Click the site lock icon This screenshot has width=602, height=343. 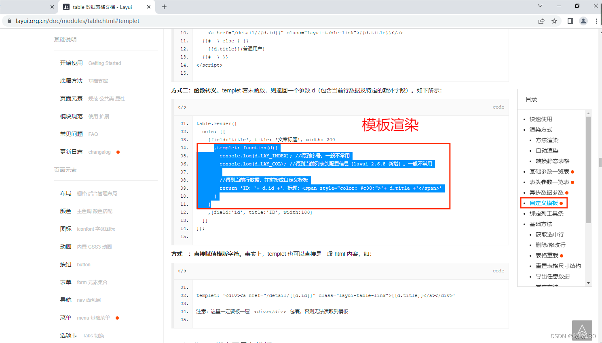click(9, 21)
